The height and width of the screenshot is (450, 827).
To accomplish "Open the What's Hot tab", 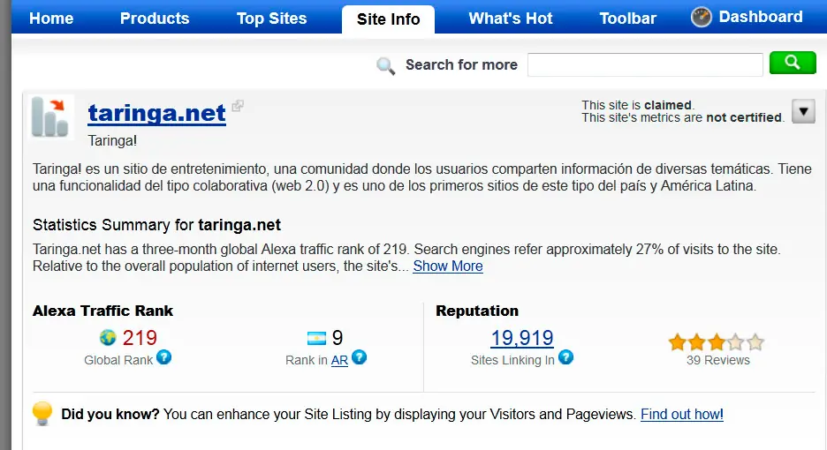I will (510, 19).
